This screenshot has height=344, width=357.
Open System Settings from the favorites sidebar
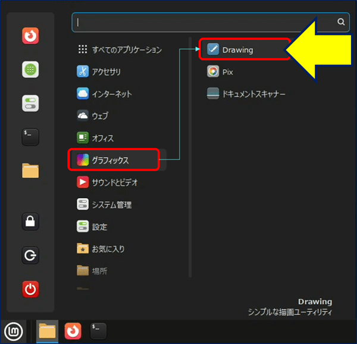(30, 104)
